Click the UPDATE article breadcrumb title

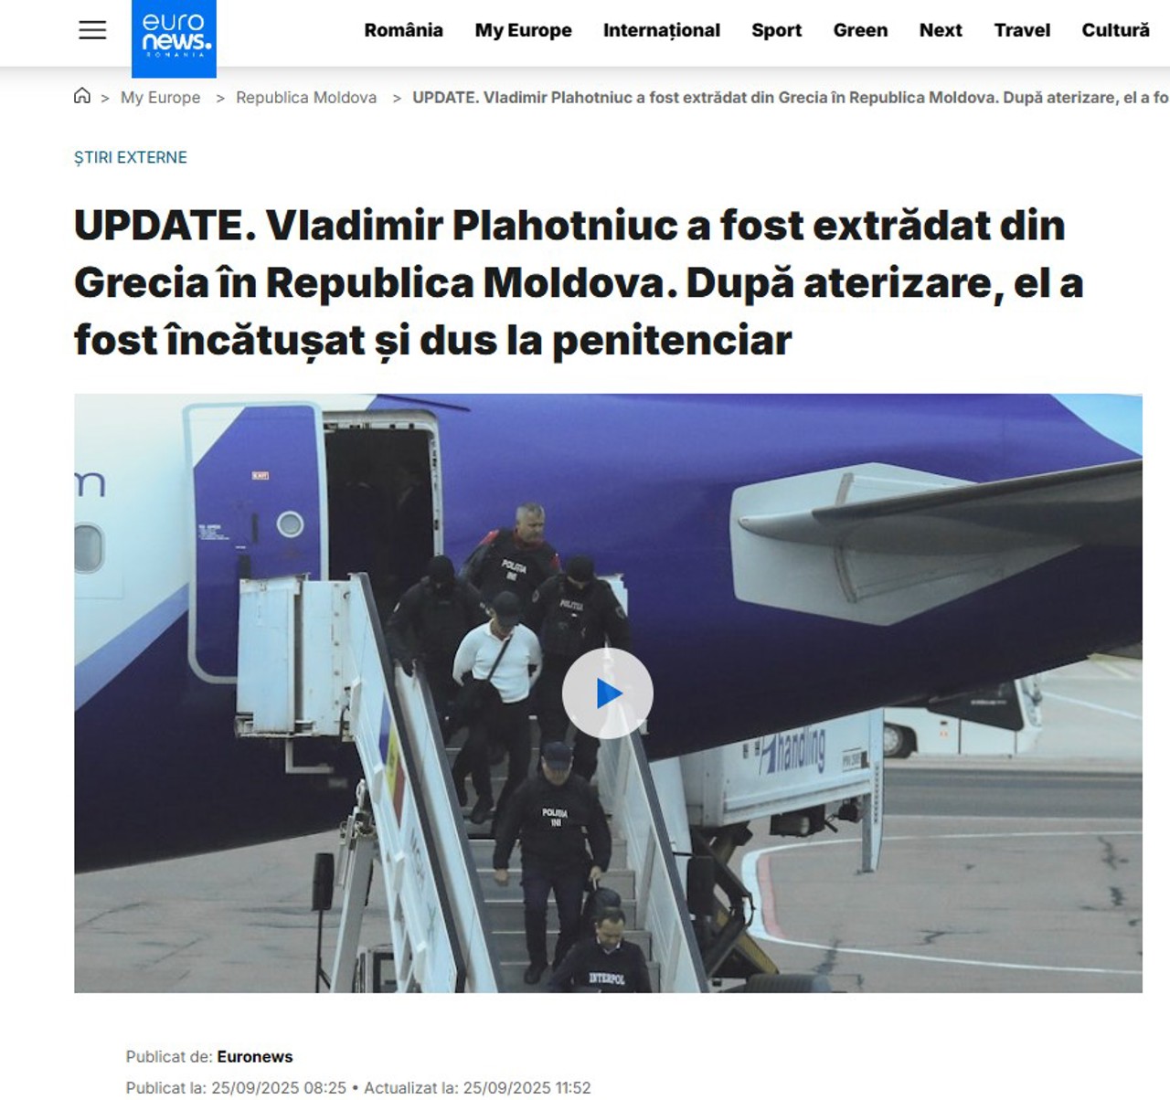(x=791, y=98)
